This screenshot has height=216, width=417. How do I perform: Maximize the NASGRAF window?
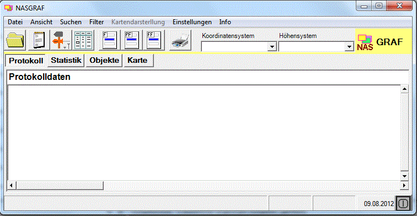pyautogui.click(x=379, y=6)
